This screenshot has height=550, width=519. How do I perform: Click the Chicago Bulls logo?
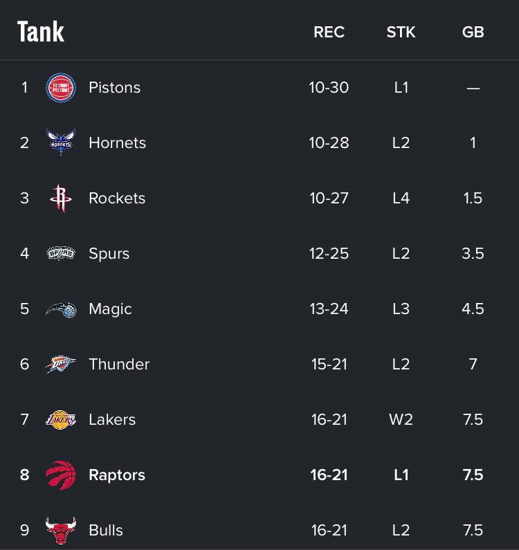click(61, 531)
